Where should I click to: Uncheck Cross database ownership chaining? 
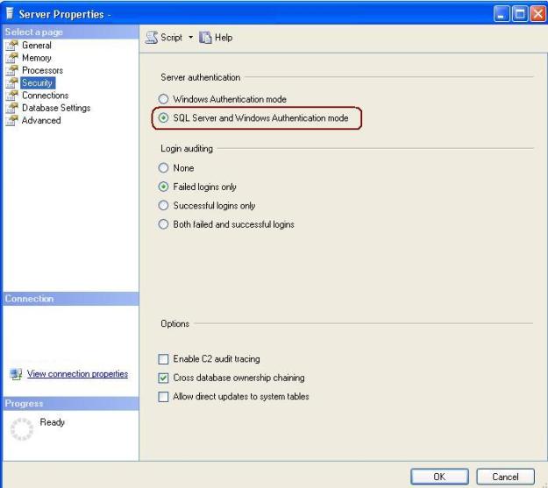(164, 378)
